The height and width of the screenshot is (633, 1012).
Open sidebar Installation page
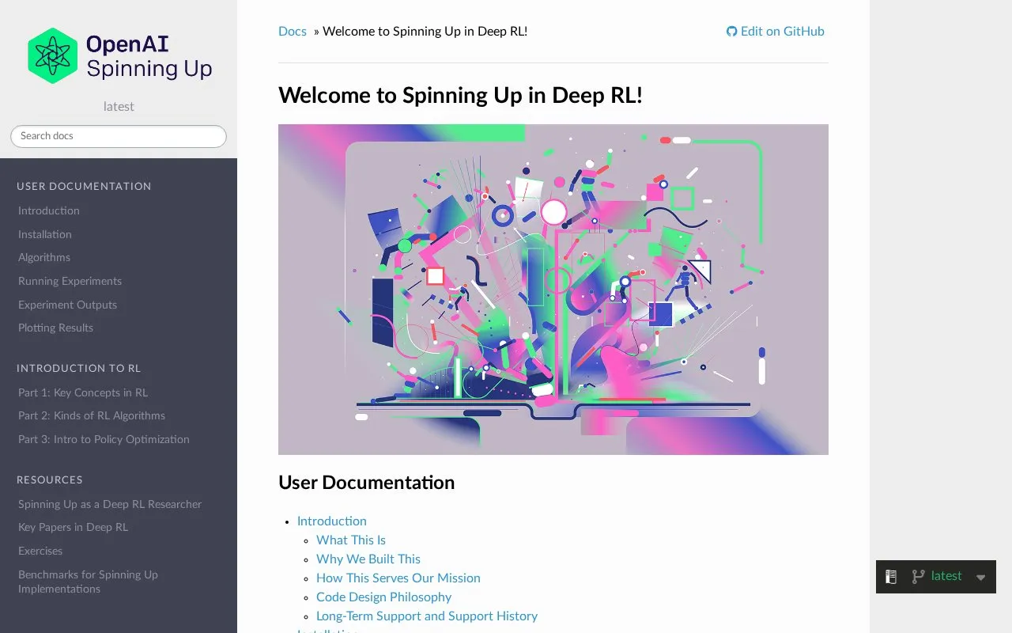(45, 234)
